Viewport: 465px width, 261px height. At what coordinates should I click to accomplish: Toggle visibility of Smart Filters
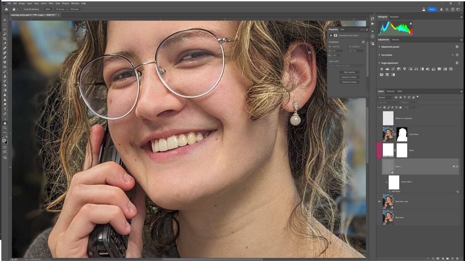point(386,182)
